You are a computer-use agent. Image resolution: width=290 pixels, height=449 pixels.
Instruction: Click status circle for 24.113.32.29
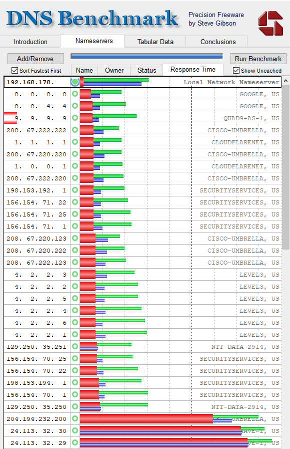tap(75, 442)
